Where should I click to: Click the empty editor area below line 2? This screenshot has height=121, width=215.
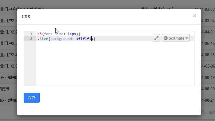(115, 63)
